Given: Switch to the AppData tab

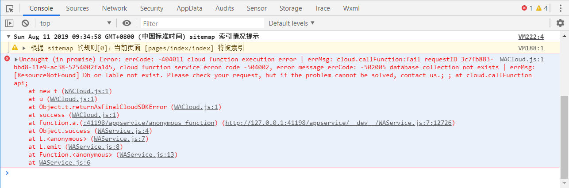Looking at the screenshot, I should pos(189,8).
